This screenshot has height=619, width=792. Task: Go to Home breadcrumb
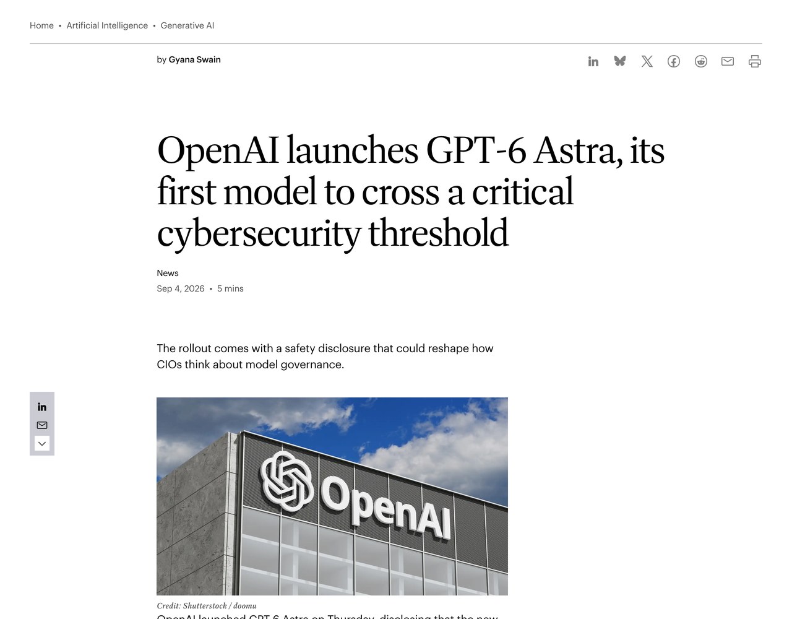pyautogui.click(x=41, y=25)
